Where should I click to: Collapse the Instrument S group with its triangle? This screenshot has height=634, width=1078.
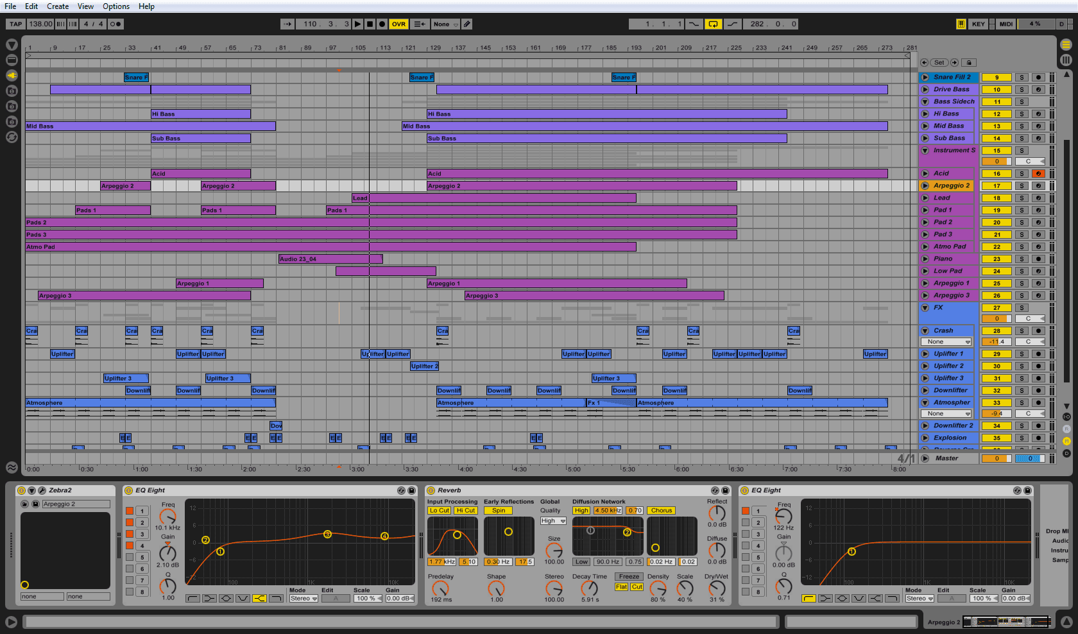(x=925, y=150)
